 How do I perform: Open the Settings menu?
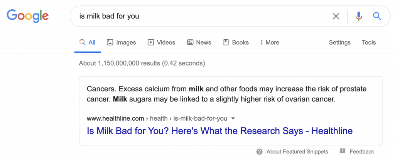coord(339,42)
